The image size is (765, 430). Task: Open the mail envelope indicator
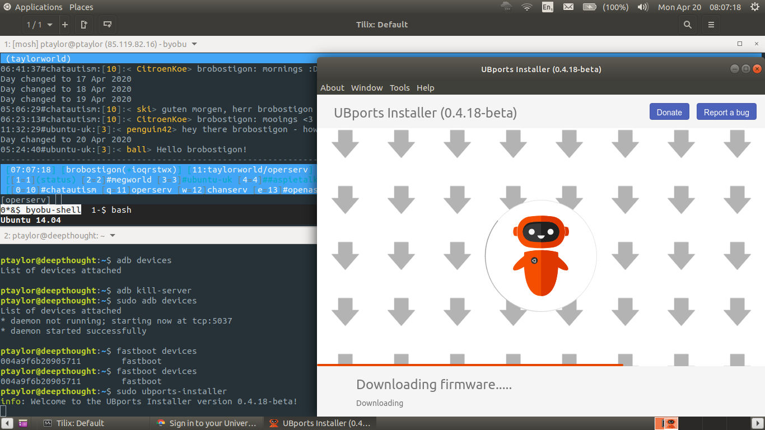click(x=568, y=7)
